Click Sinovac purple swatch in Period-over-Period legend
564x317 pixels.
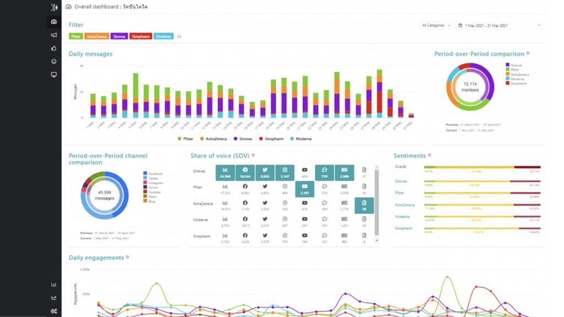point(507,65)
